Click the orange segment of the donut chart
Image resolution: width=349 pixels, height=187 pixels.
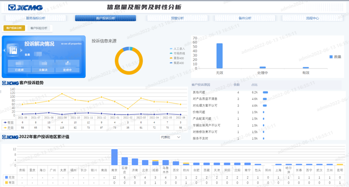coord(129,72)
